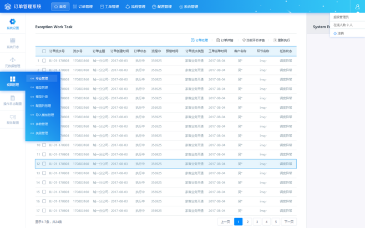Click the 订单处理 action button text
Image resolution: width=365 pixels, height=228 pixels.
coord(201,40)
